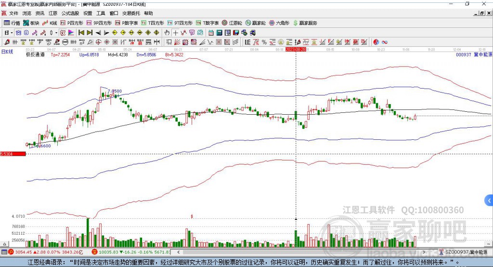Image resolution: width=493 pixels, height=267 pixels.
Task: Open the calculator icon
Action: [219, 33]
